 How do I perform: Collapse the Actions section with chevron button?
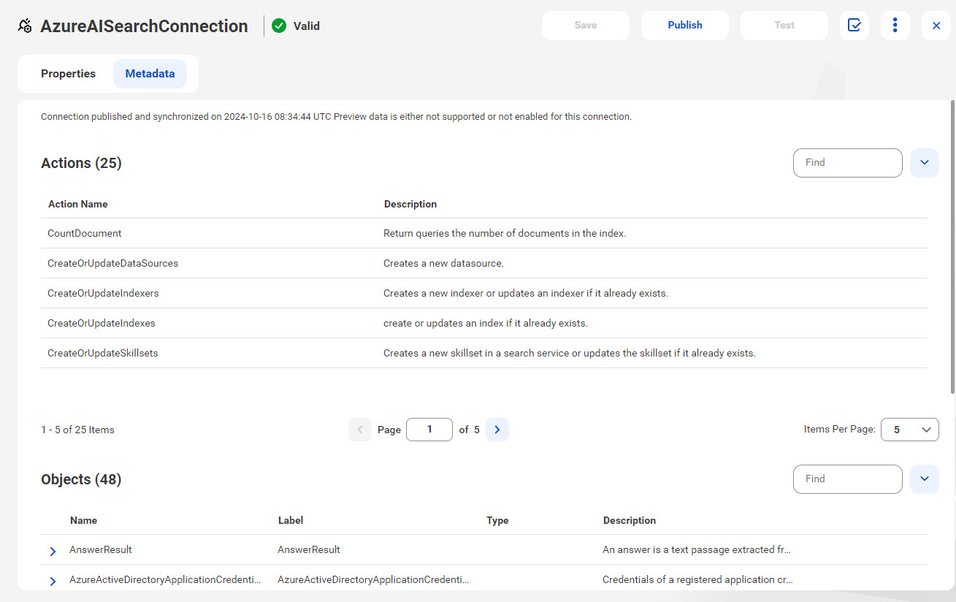tap(925, 163)
